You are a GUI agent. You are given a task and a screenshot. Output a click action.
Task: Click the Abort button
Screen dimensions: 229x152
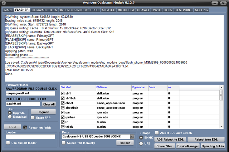(x=13, y=127)
